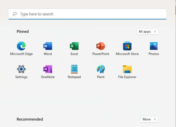
Task: Select the 'File Explorer' text label
Action: 127,77
